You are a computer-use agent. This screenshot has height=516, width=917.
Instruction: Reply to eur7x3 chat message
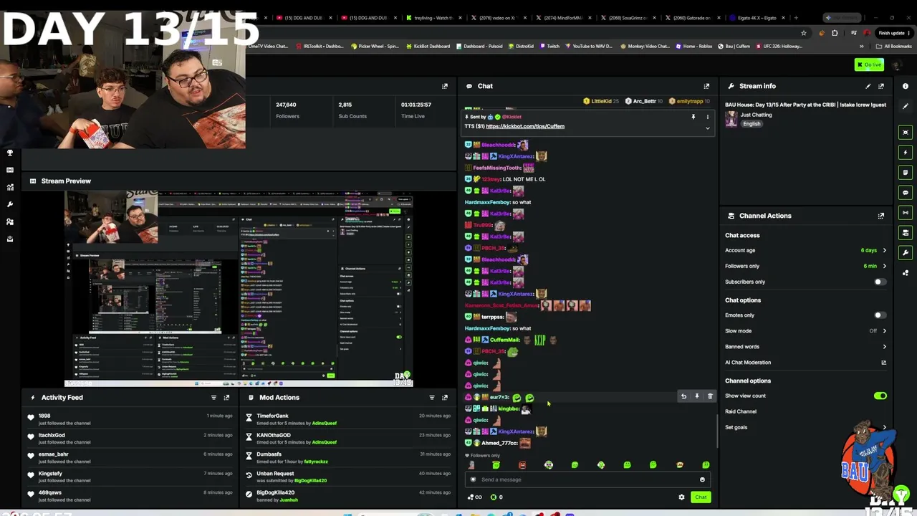point(683,396)
